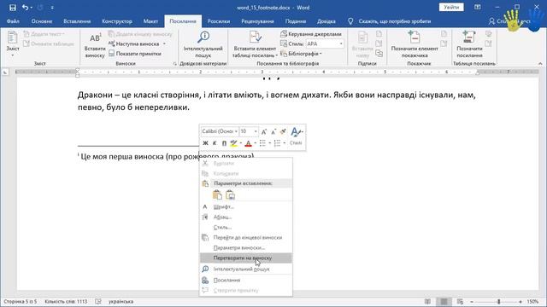
Task: Click the decrease font size icon in mini toolbar
Action: (x=273, y=131)
